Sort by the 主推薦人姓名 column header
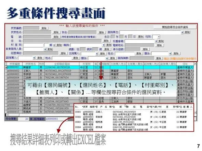 click(x=118, y=64)
